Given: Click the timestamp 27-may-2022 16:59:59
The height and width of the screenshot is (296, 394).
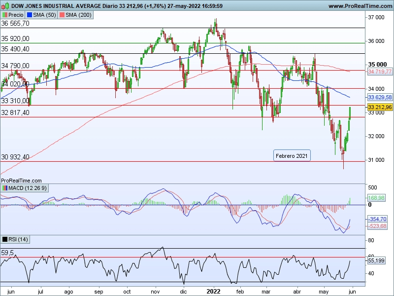Looking at the screenshot, I should coord(195,6).
